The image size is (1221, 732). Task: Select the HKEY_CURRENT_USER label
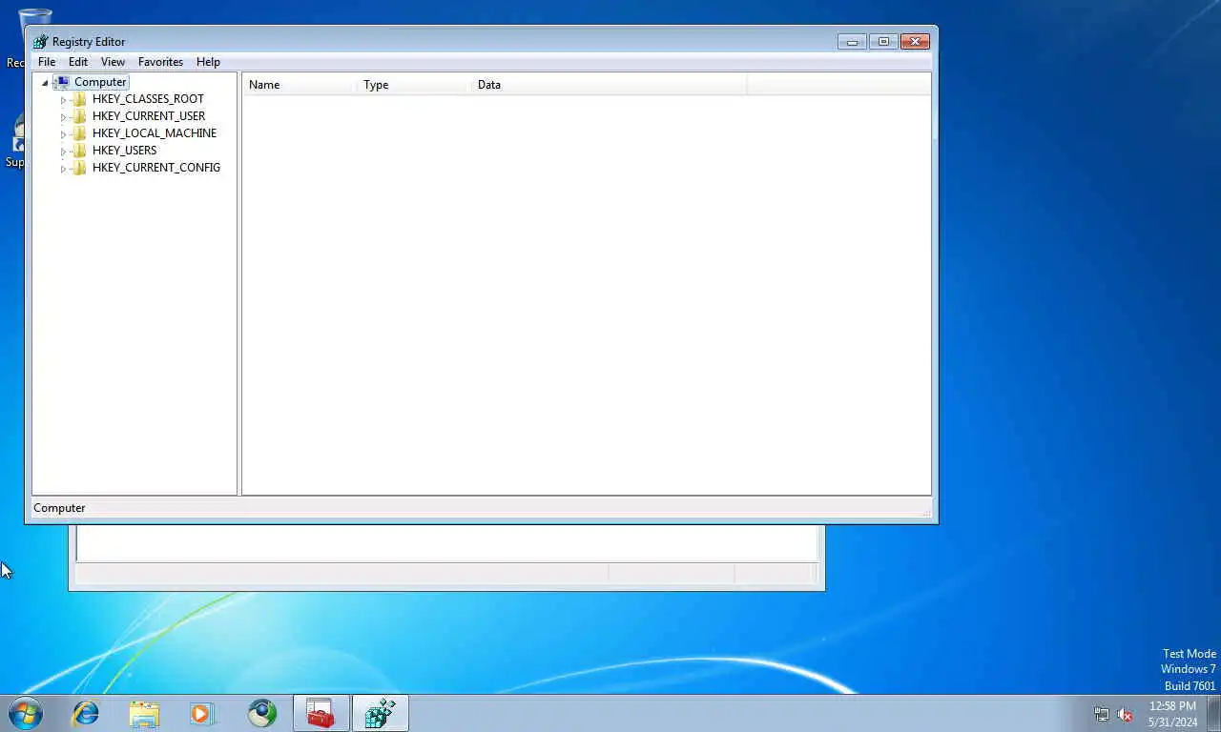(149, 116)
